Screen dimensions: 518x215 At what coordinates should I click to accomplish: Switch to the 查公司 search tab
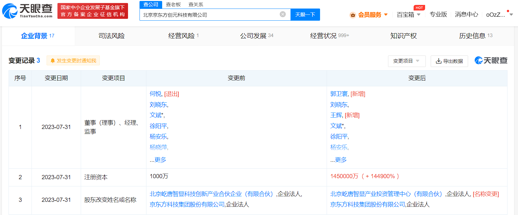point(151,5)
